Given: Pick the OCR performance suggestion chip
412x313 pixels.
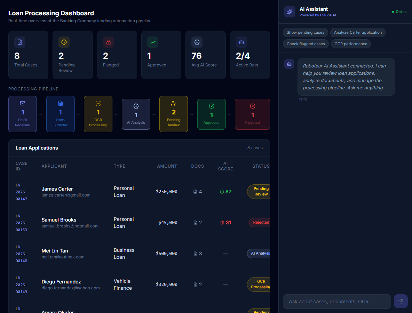Looking at the screenshot, I should (x=351, y=44).
